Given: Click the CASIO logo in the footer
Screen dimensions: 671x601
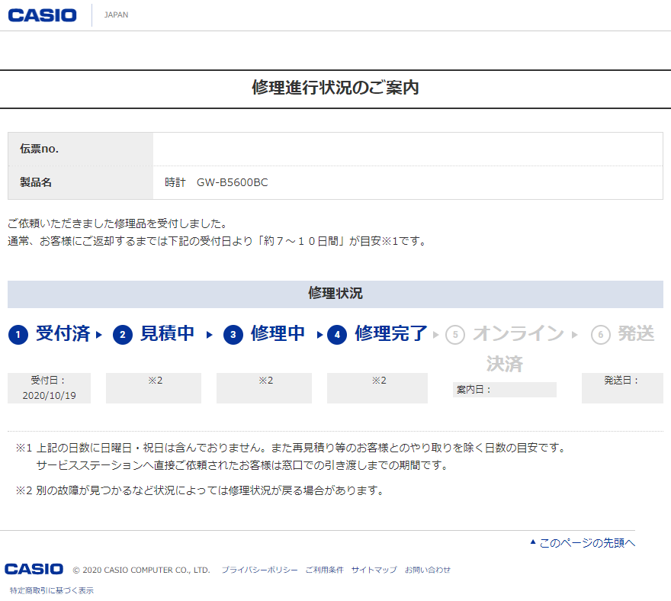Looking at the screenshot, I should 34,569.
